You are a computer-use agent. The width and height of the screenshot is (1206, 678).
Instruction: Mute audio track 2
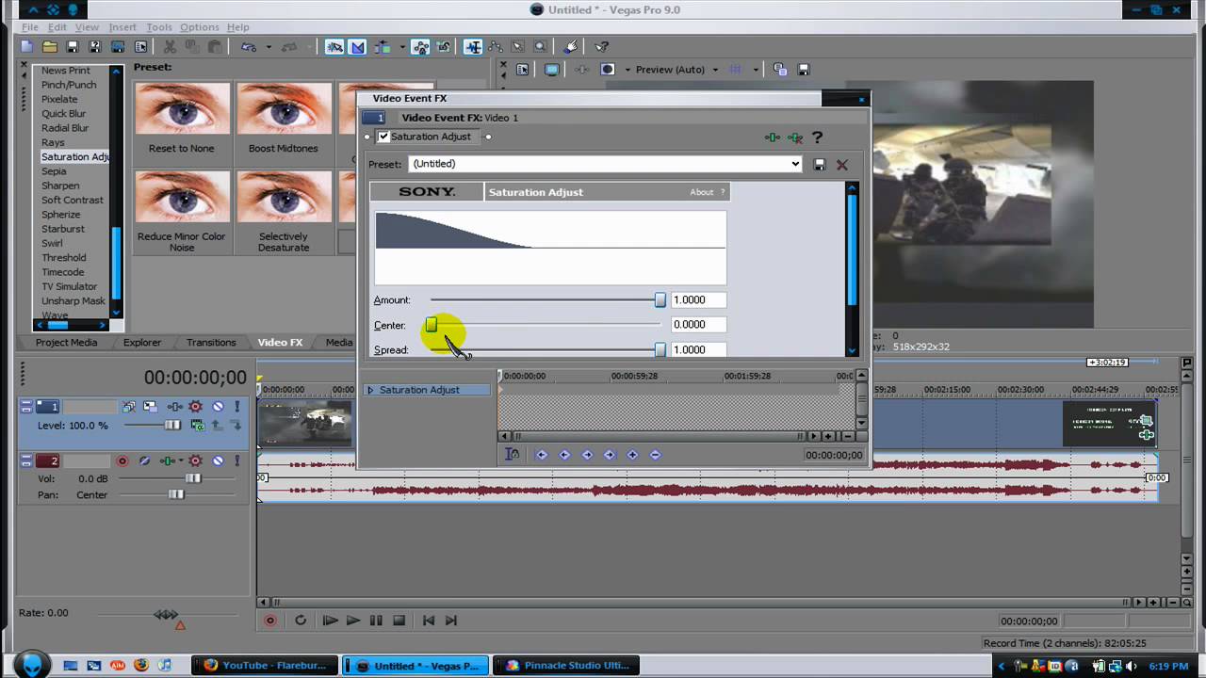[218, 461]
